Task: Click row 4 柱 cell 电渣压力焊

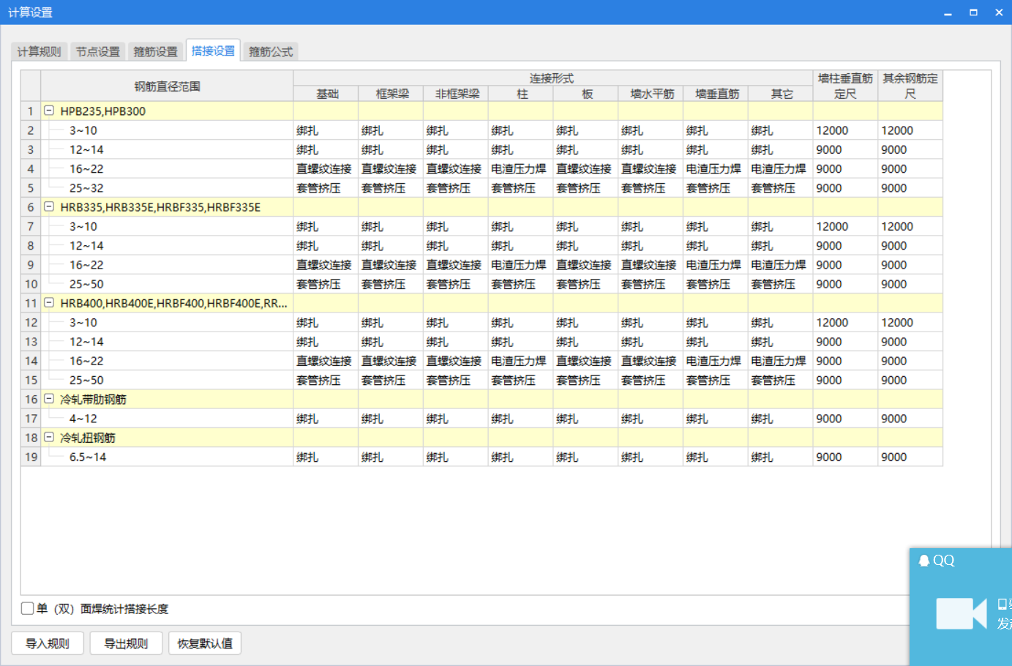Action: pyautogui.click(x=520, y=168)
